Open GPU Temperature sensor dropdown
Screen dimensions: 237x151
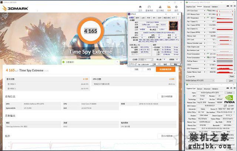(x=205, y=18)
